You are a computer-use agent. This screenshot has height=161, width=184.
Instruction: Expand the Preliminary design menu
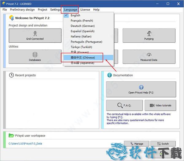coord(22,10)
